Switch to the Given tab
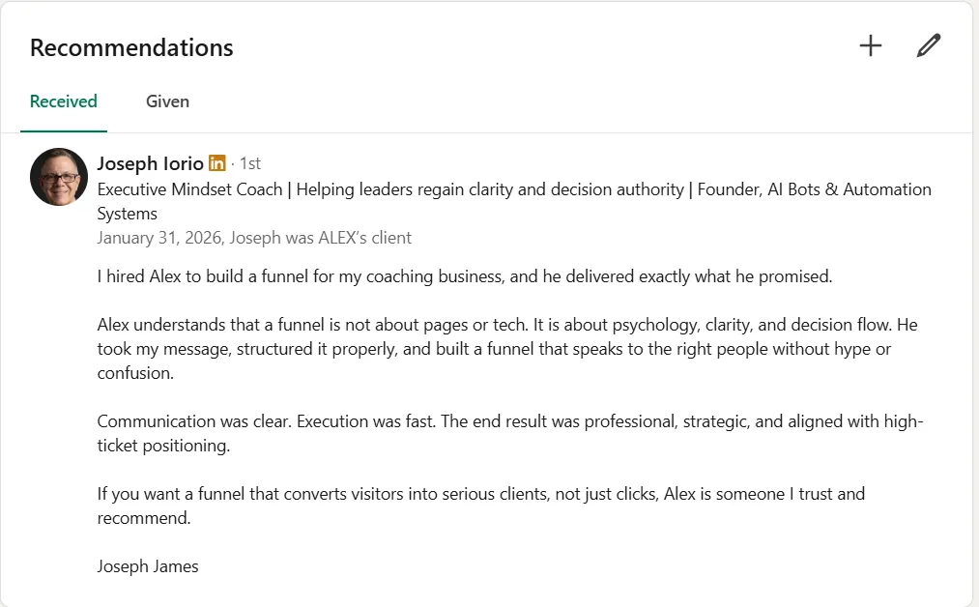The height and width of the screenshot is (607, 979). coord(167,101)
